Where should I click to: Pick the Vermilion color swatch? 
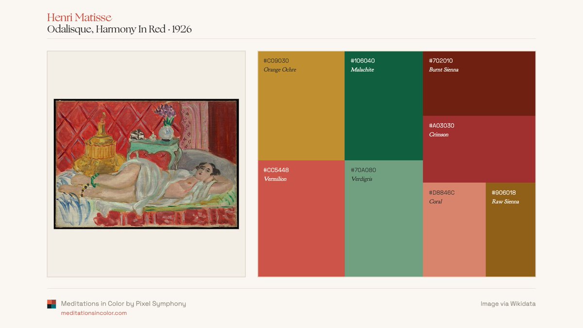(301, 219)
